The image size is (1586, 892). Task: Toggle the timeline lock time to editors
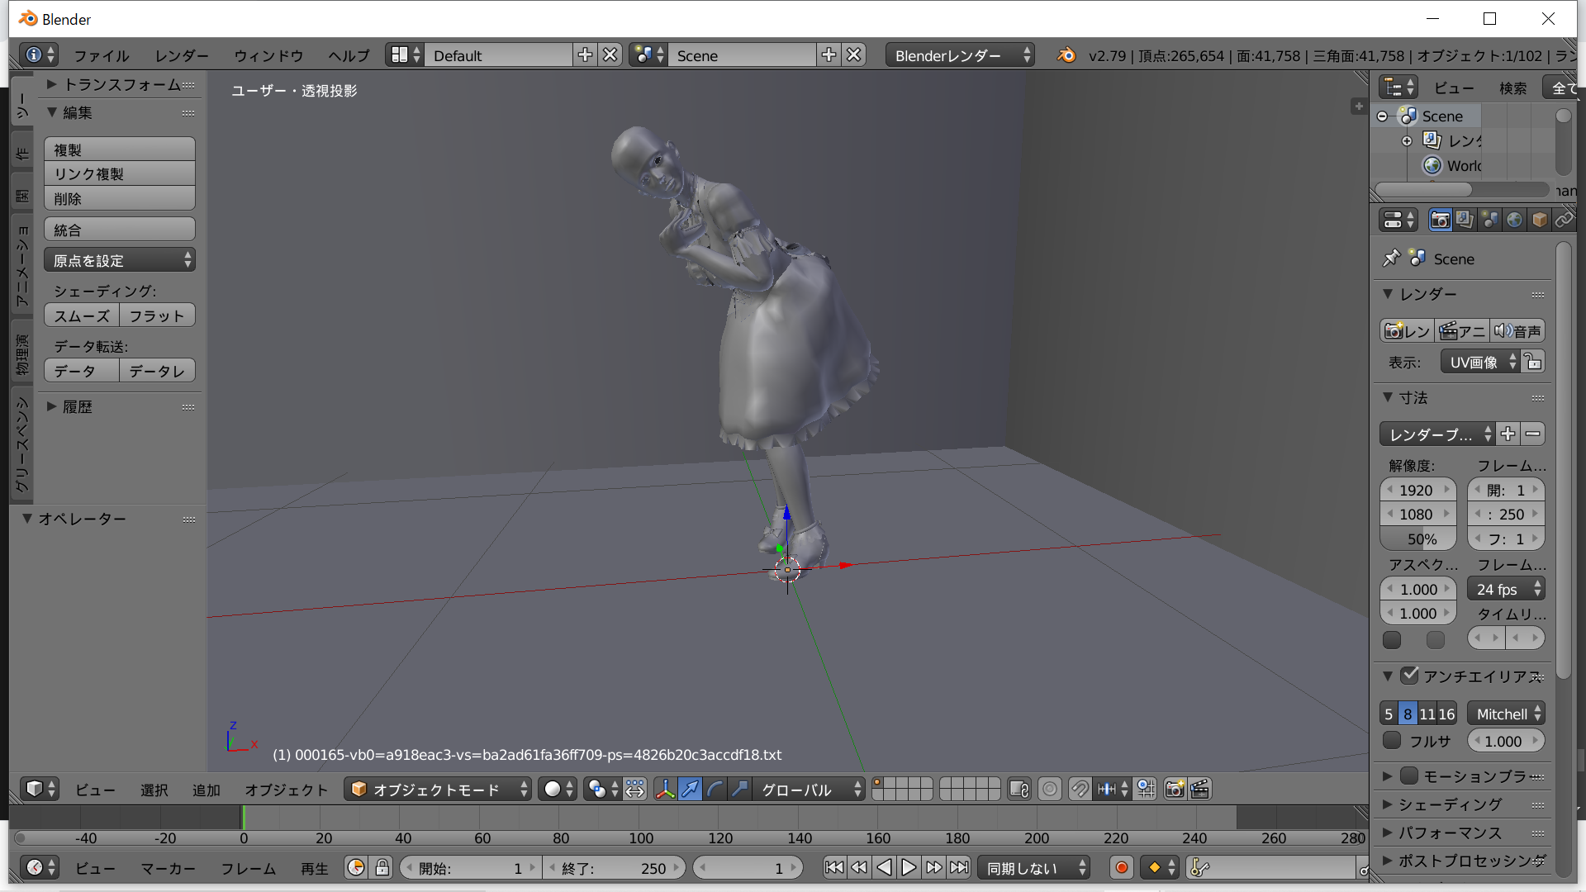(x=382, y=867)
